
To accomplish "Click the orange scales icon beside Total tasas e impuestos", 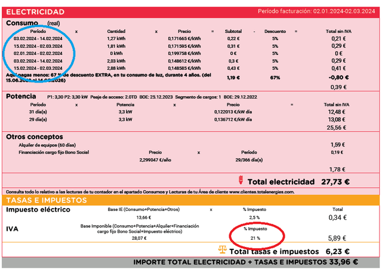I will tap(222, 249).
